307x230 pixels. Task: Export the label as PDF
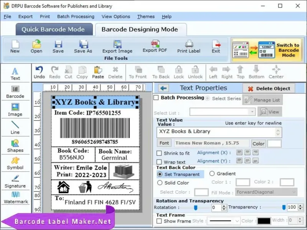coord(155,46)
